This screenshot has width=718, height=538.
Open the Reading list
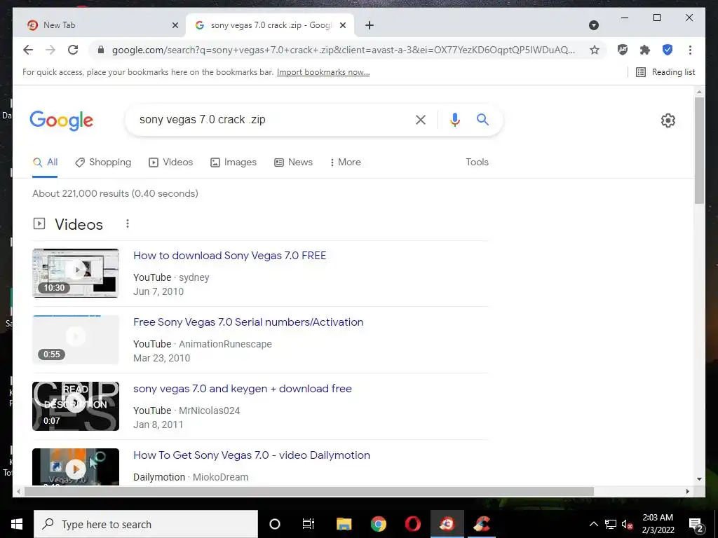point(666,72)
